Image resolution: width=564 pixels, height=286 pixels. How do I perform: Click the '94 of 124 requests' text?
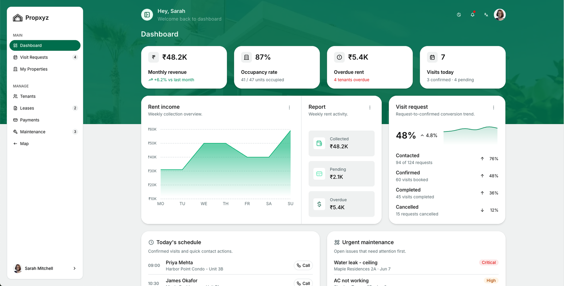[x=414, y=163]
